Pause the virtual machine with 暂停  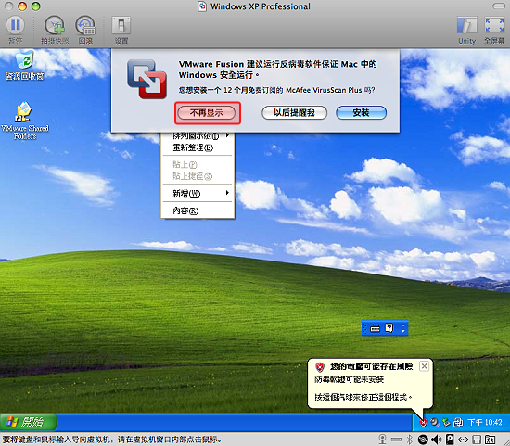[15, 30]
